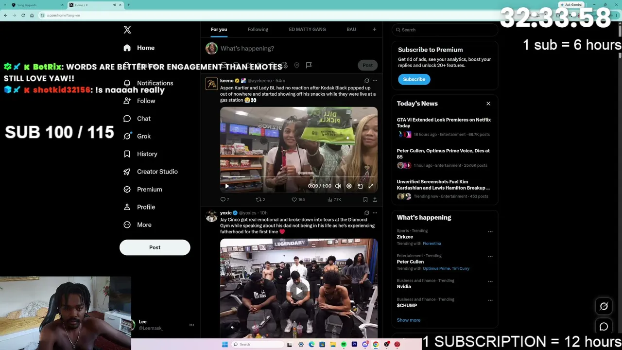Click the blue Subscribe button
Viewport: 622px width, 350px height.
click(x=414, y=79)
